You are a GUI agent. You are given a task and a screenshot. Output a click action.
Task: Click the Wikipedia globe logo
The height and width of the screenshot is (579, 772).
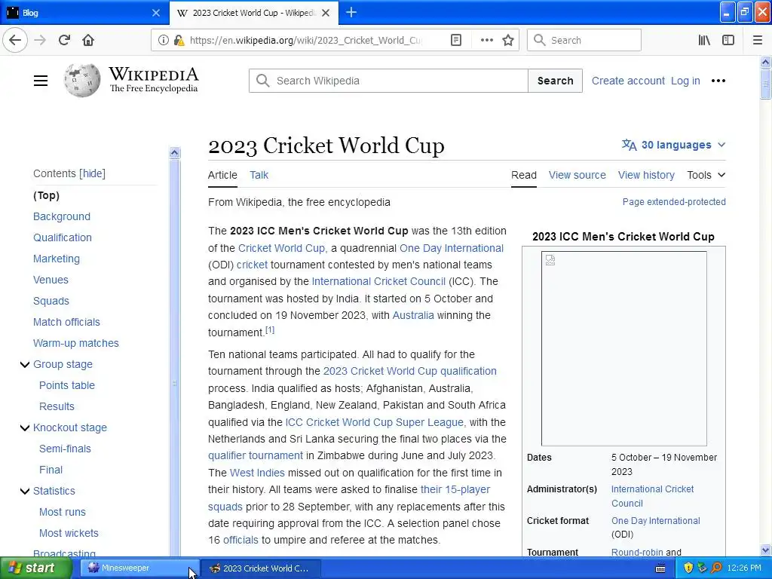(x=82, y=80)
